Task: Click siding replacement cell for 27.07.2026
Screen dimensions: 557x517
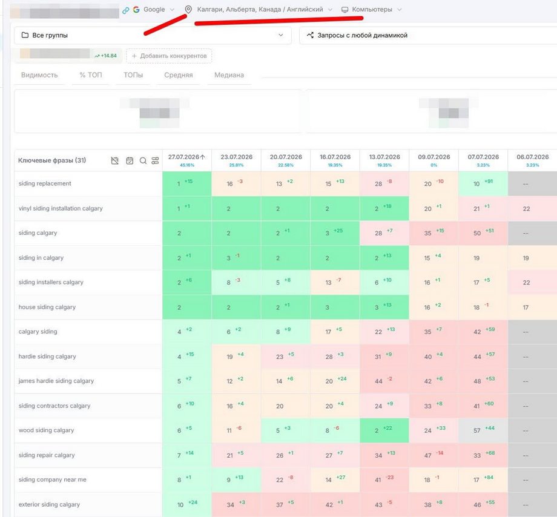Action: (187, 183)
